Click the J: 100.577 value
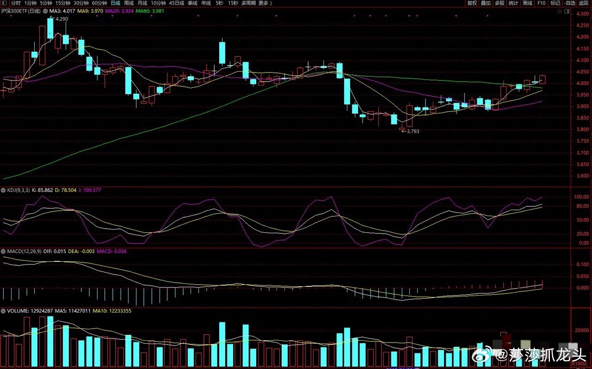Image resolution: width=592 pixels, height=369 pixels. click(91, 190)
